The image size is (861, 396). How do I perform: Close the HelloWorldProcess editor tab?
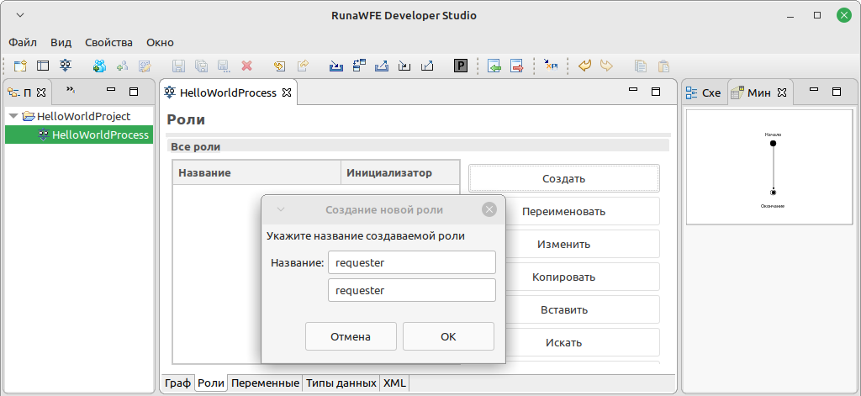286,92
